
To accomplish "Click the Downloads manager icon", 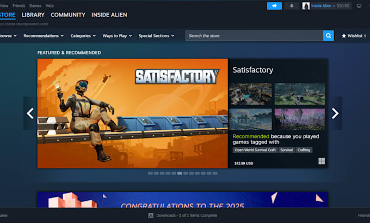I will point(151,215).
